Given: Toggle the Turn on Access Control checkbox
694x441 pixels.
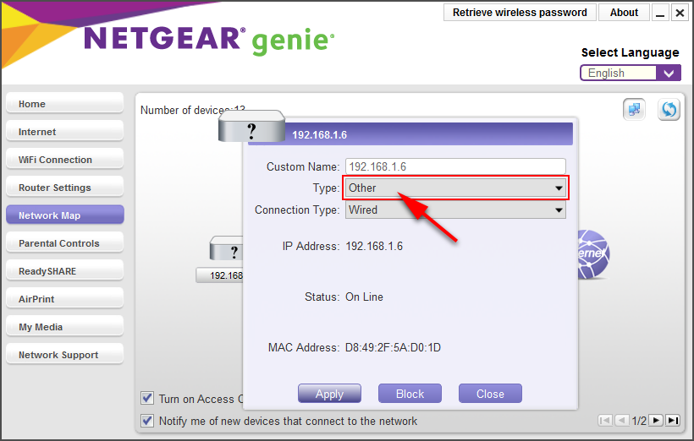Looking at the screenshot, I should click(148, 399).
